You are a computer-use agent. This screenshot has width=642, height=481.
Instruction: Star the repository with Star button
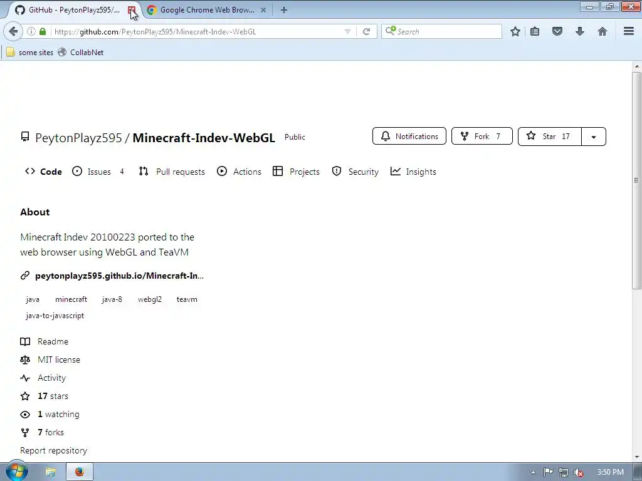click(549, 136)
